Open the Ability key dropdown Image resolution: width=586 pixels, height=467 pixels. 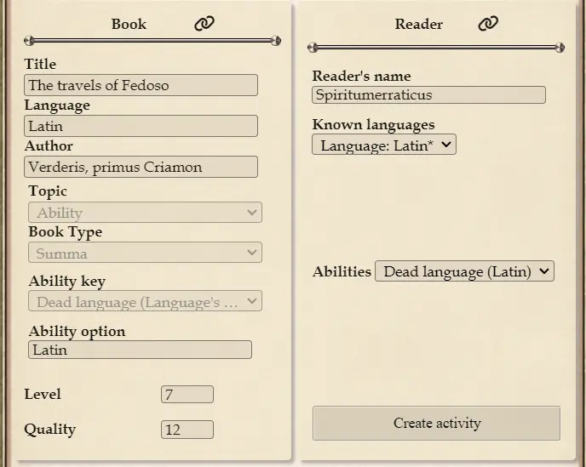click(x=145, y=302)
